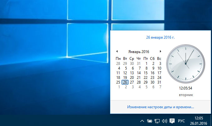
Task: Select day 27 in the calendar
Action: click(132, 82)
